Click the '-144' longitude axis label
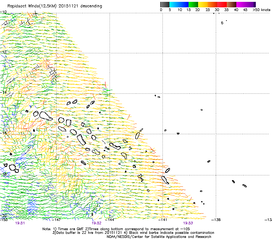The height and width of the screenshot is (239, 272). [110, 220]
